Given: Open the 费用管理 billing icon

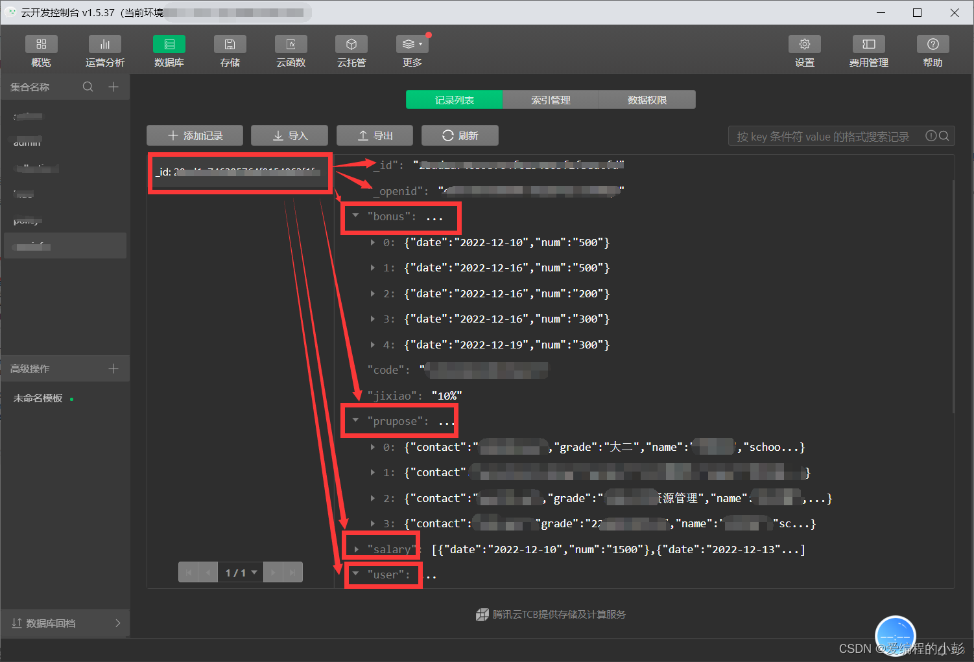Looking at the screenshot, I should [869, 44].
